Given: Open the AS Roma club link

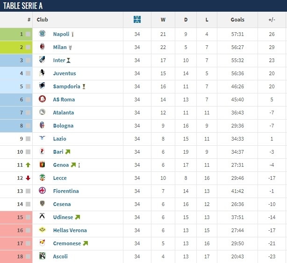Looking at the screenshot, I should [64, 100].
